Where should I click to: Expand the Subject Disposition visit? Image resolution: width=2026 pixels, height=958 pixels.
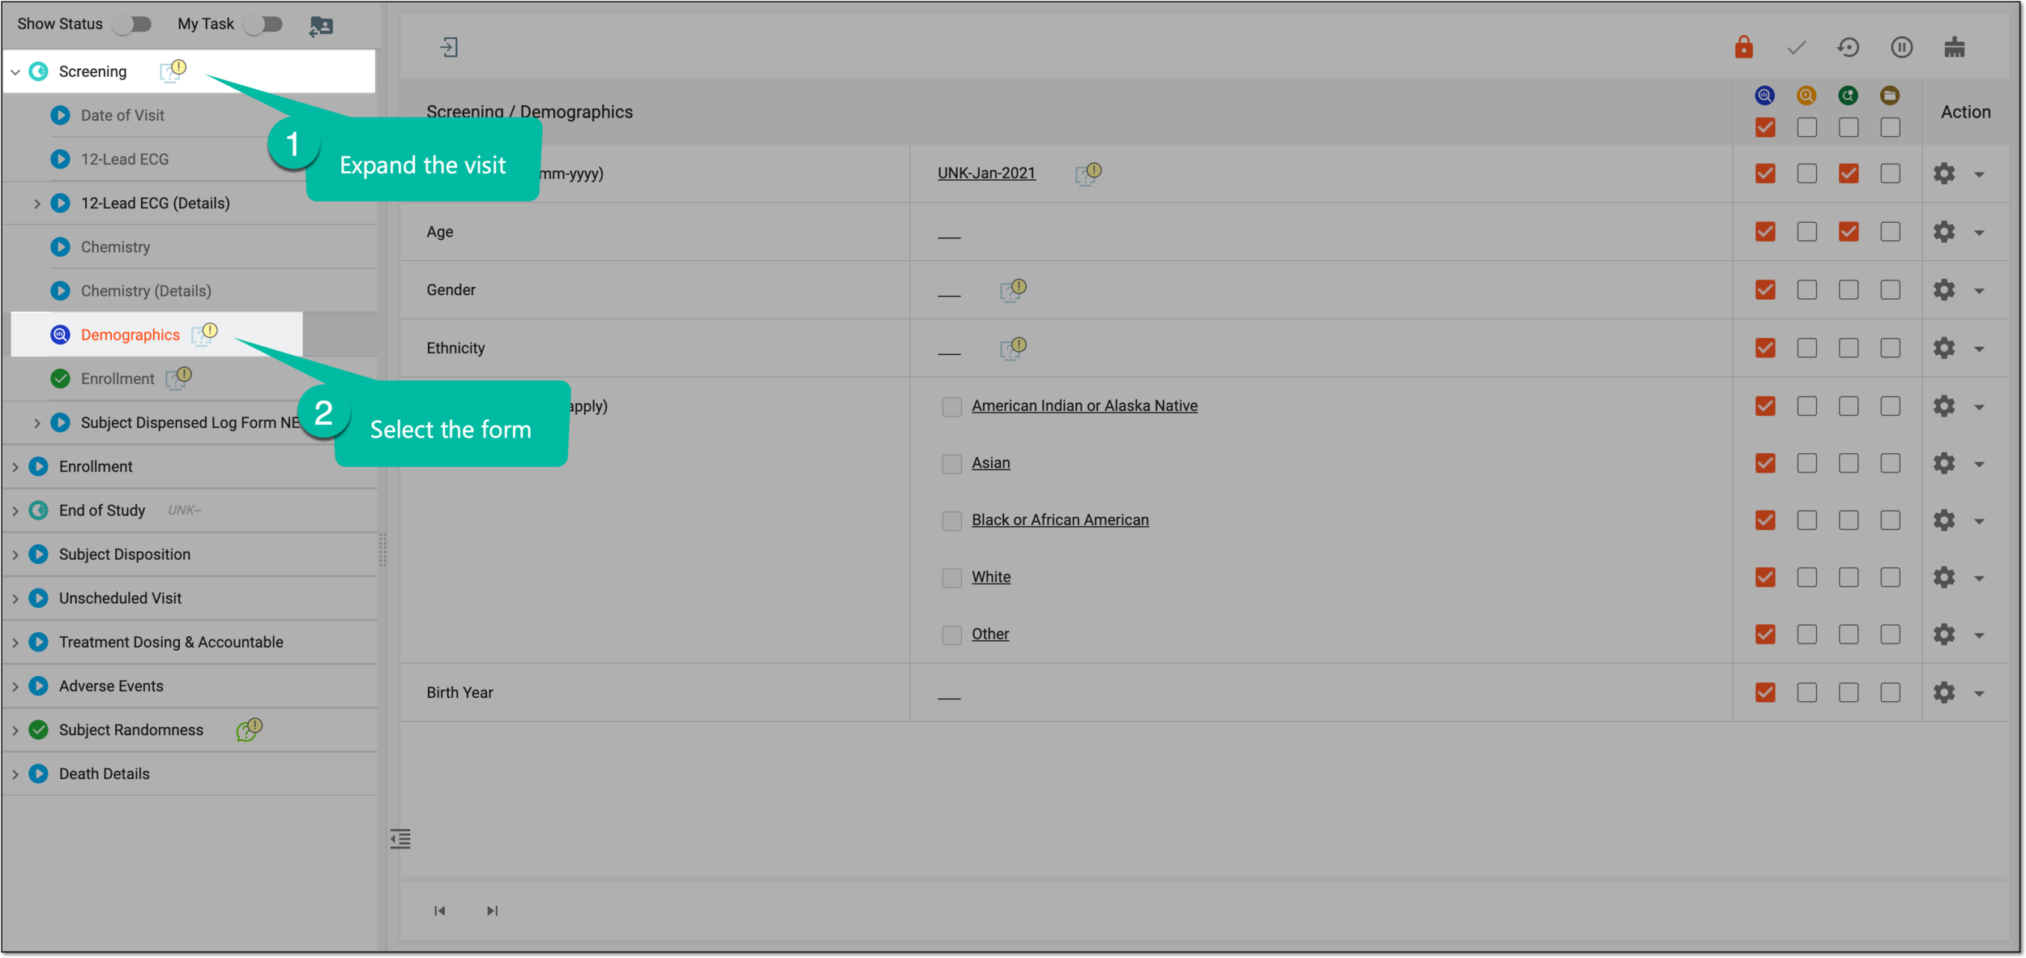(15, 554)
